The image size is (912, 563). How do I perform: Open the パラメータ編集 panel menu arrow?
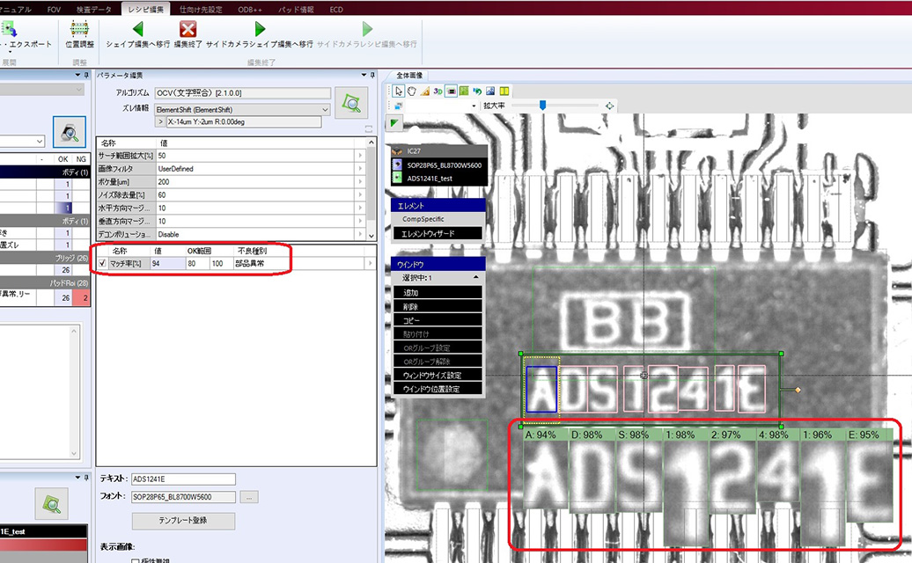point(364,75)
